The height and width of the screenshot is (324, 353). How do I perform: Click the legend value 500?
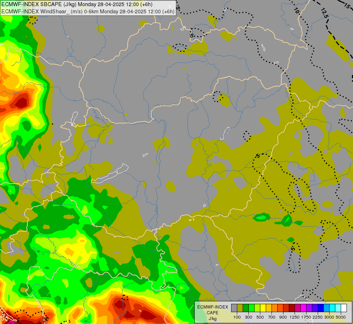coord(260,317)
